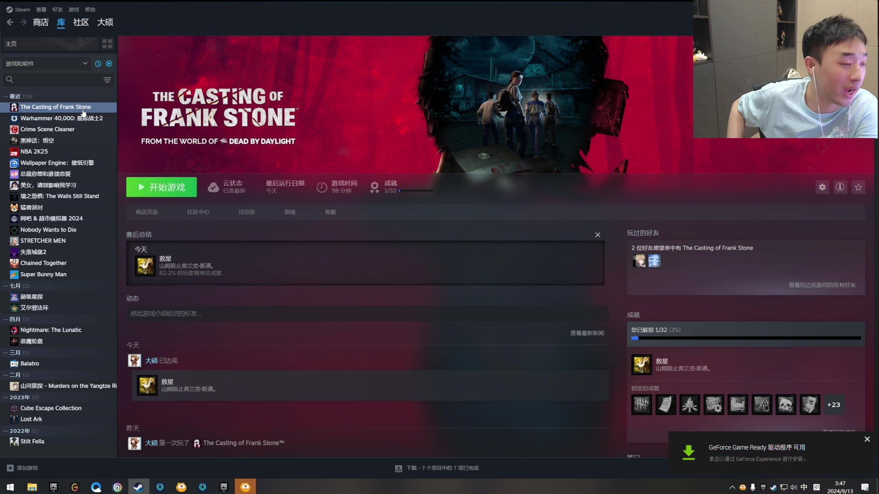Close the 赛后总结 panel
Viewport: 879px width, 494px height.
point(597,235)
